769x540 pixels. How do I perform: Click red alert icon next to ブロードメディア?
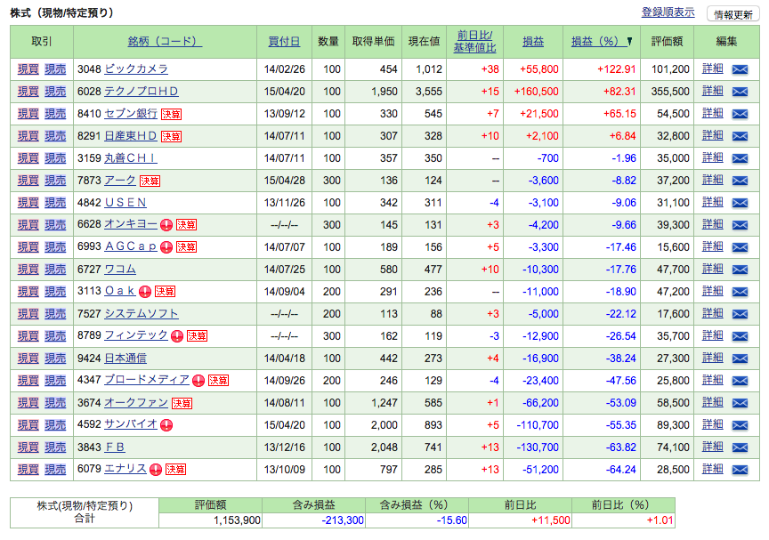tap(198, 381)
